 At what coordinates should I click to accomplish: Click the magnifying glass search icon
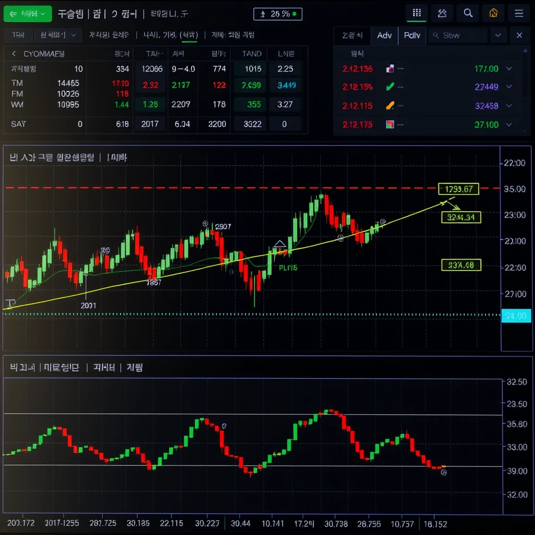pyautogui.click(x=468, y=14)
